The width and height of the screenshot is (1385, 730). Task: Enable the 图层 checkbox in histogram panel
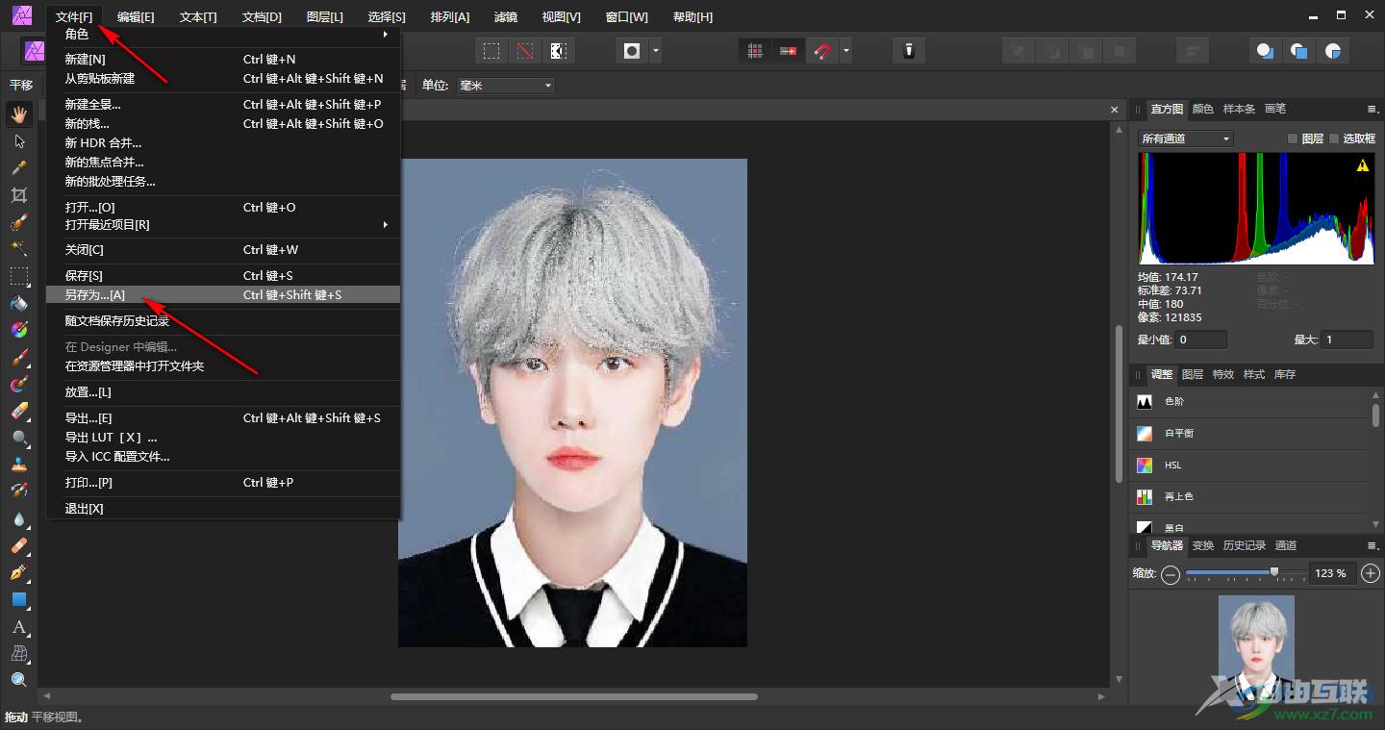[x=1293, y=138]
